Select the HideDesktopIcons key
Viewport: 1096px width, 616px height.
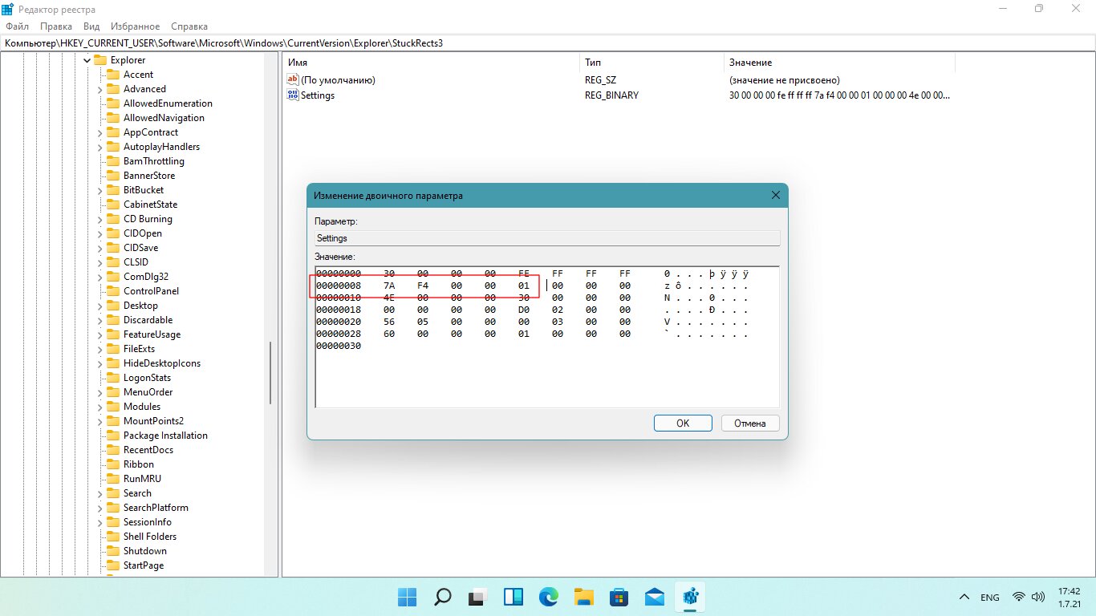click(x=162, y=363)
